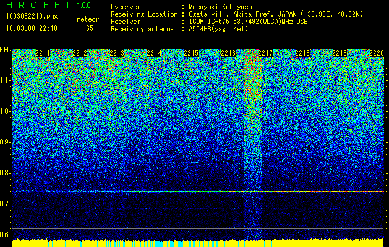Click the 2218 time marker
389x247 pixels.
pos(302,53)
